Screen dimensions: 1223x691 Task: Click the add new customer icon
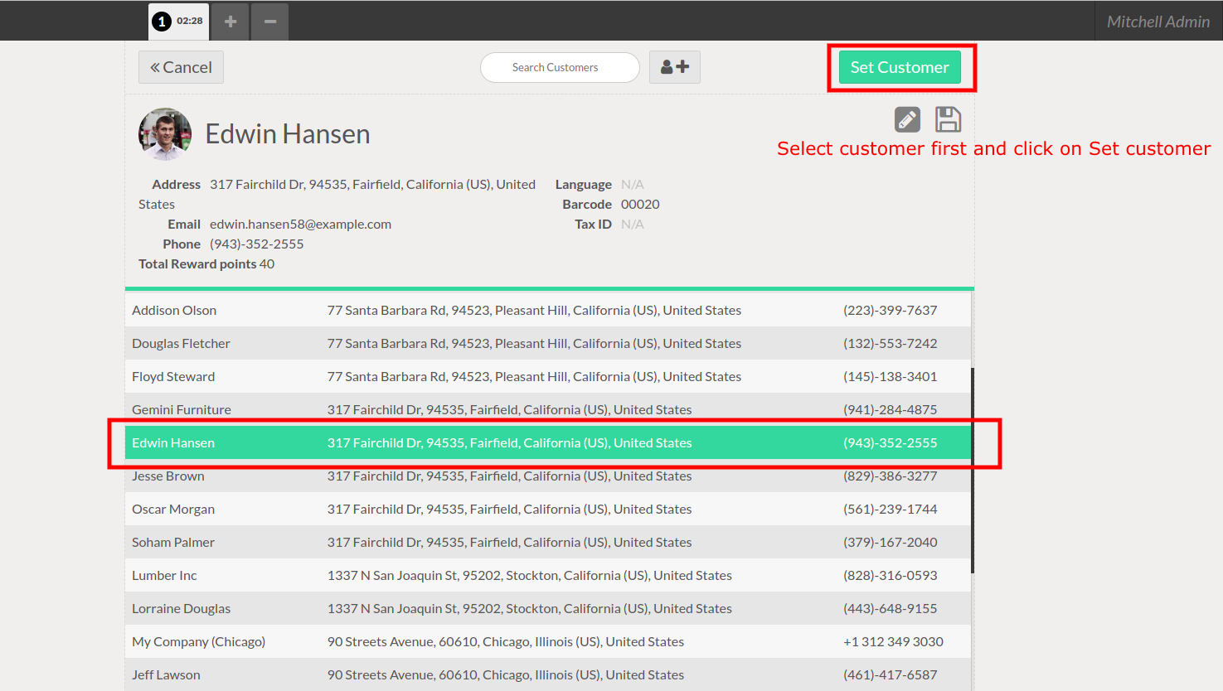(674, 67)
